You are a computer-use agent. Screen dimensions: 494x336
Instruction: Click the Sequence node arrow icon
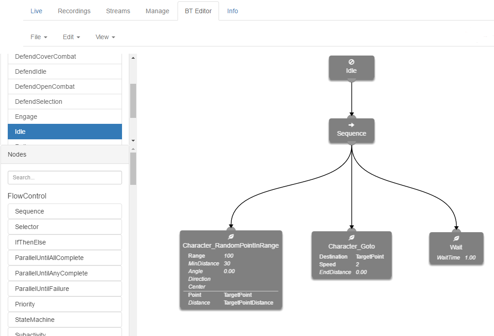click(x=351, y=125)
